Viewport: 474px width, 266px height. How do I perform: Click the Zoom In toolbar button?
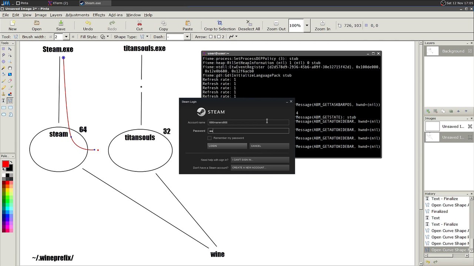point(323,25)
